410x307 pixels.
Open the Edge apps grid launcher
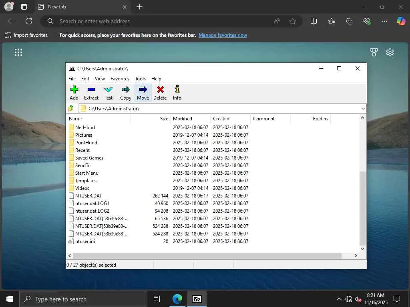(x=18, y=52)
